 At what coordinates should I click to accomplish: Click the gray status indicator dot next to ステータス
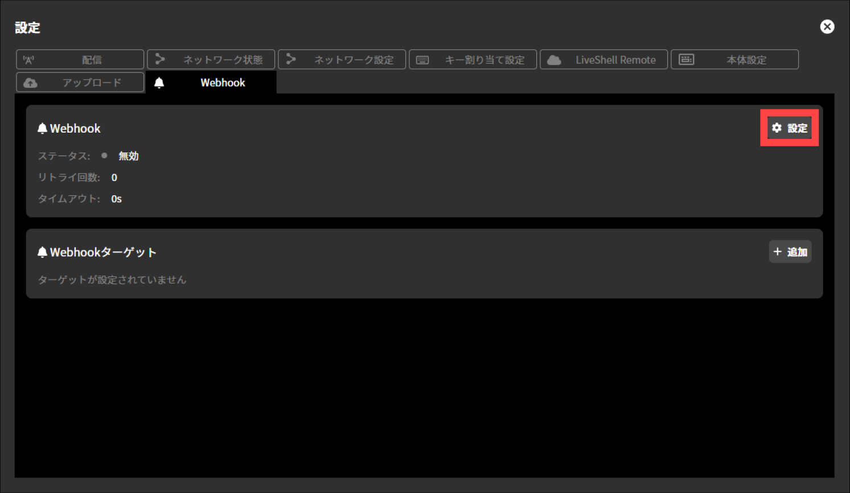click(105, 155)
